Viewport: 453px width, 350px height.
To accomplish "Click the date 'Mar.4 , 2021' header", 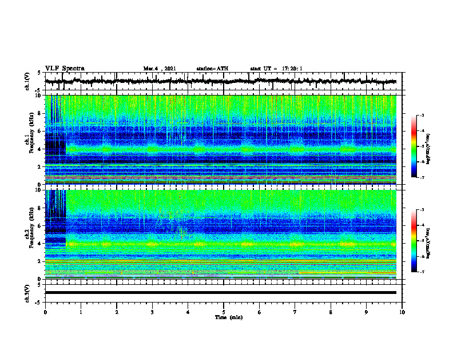I will click(x=160, y=69).
